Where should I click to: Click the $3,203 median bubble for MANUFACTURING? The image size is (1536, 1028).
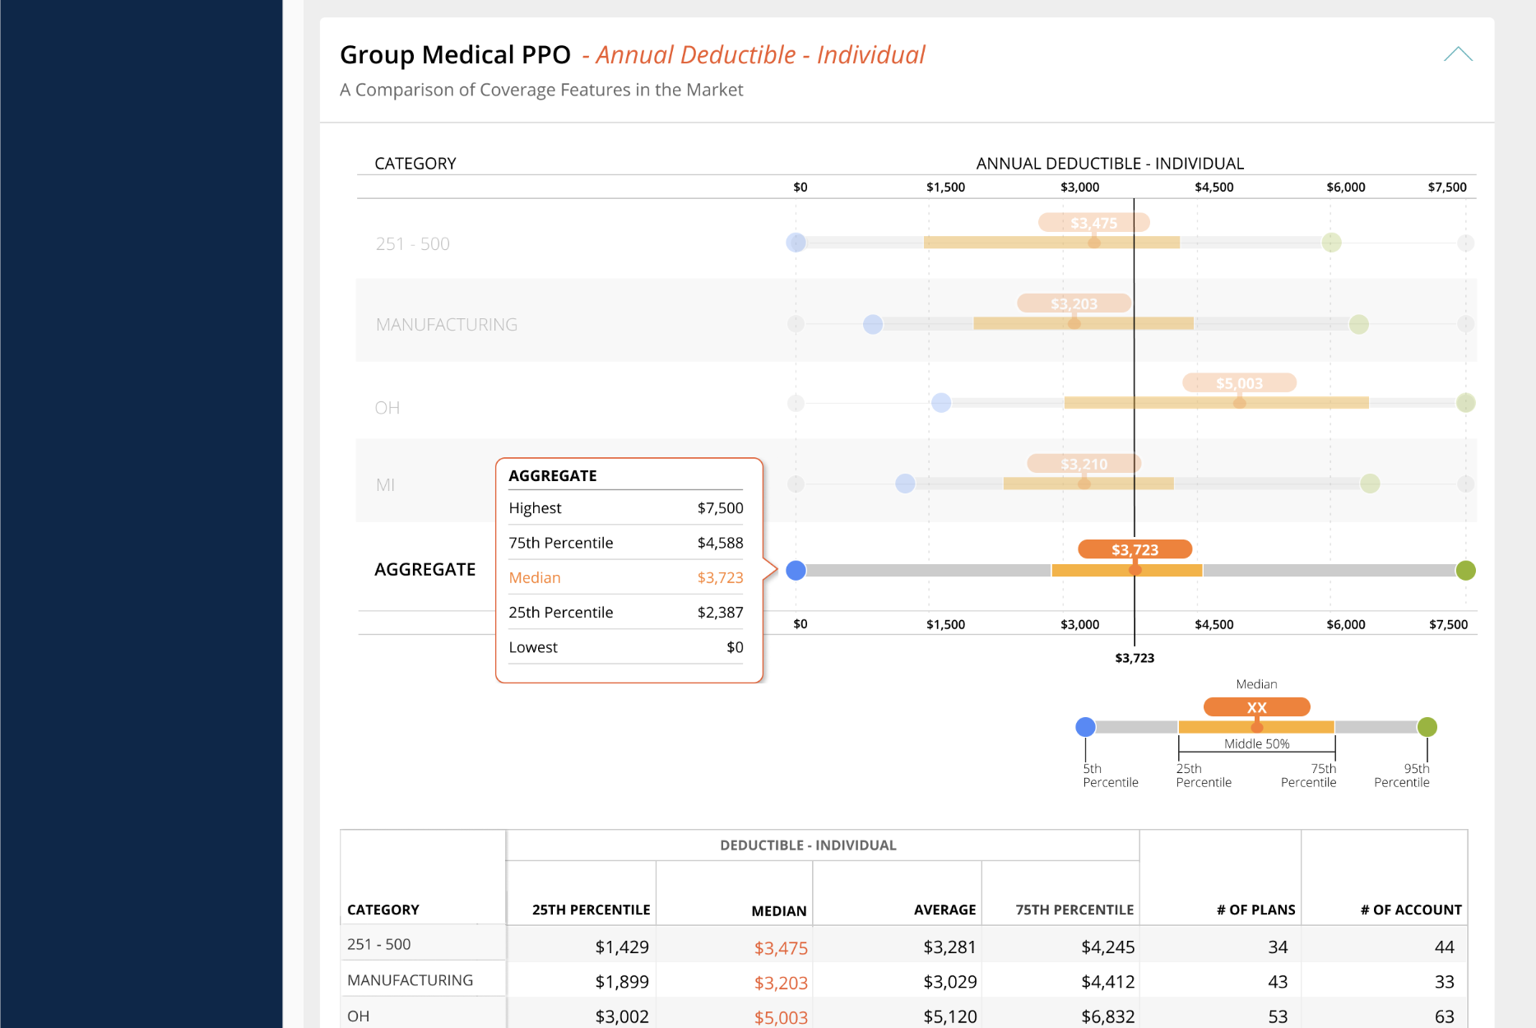coord(1074,303)
